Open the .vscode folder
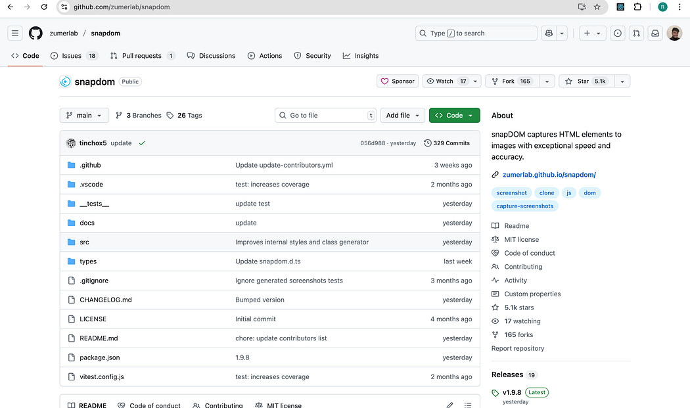 (x=91, y=185)
